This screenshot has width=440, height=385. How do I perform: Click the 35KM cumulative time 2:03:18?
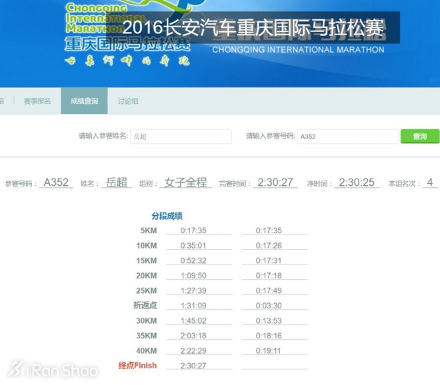[x=193, y=336]
